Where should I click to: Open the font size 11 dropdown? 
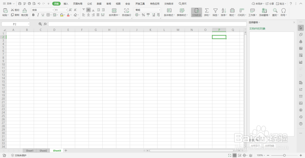(66, 10)
